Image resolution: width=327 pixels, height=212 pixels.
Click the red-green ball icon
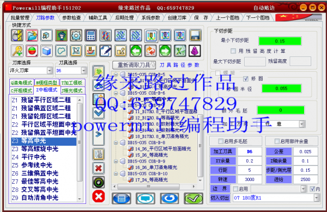coord(32,51)
